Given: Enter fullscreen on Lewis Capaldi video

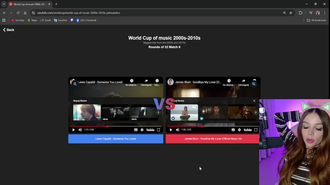Looking at the screenshot, I should point(159,130).
